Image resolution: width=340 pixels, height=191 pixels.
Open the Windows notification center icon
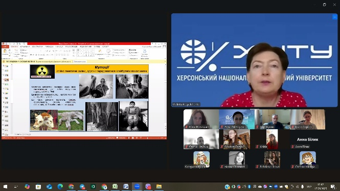pyautogui.click(x=333, y=186)
